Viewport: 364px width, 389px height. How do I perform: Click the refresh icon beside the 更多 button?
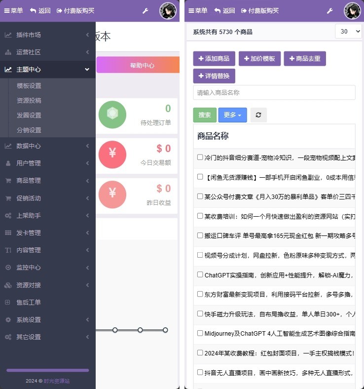pos(258,115)
